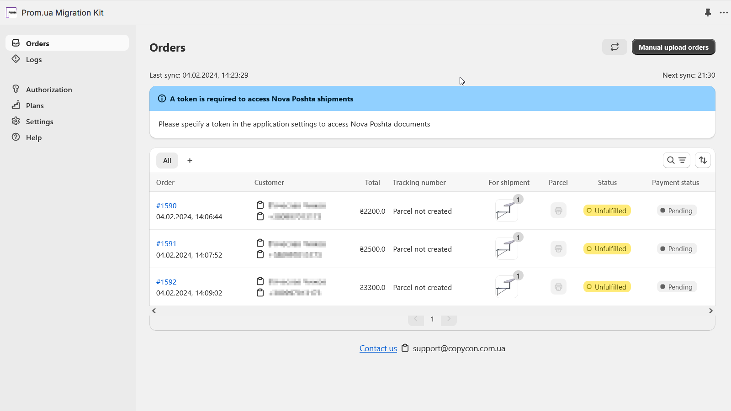Copy customer phone for order #1592
Image resolution: width=731 pixels, height=411 pixels.
tap(260, 292)
